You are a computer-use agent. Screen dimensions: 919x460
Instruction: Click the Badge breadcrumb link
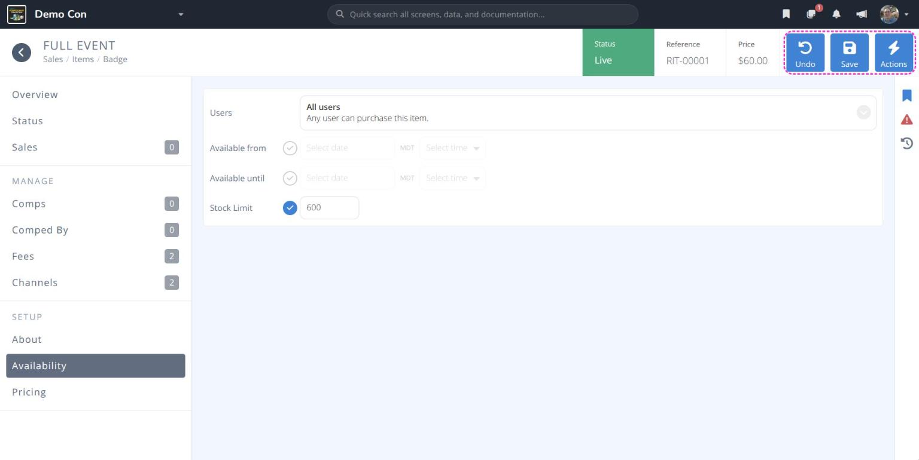click(115, 59)
